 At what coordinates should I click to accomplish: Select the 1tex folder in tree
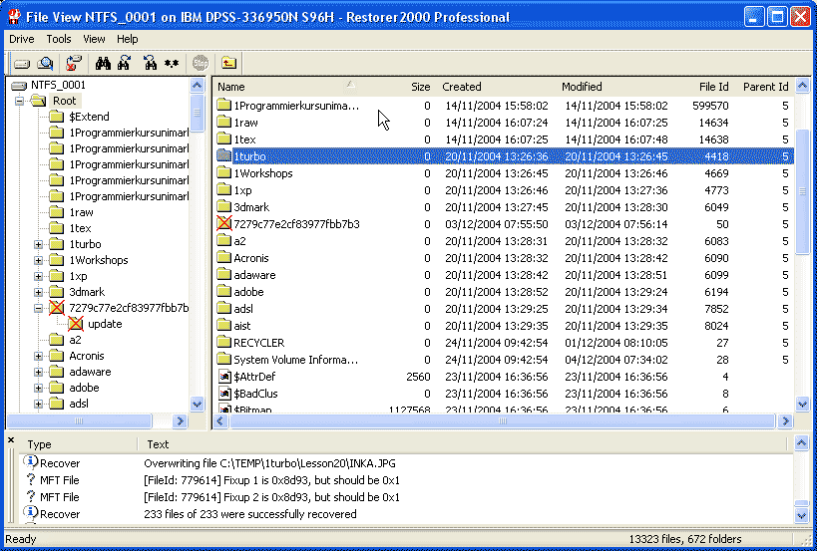click(80, 228)
